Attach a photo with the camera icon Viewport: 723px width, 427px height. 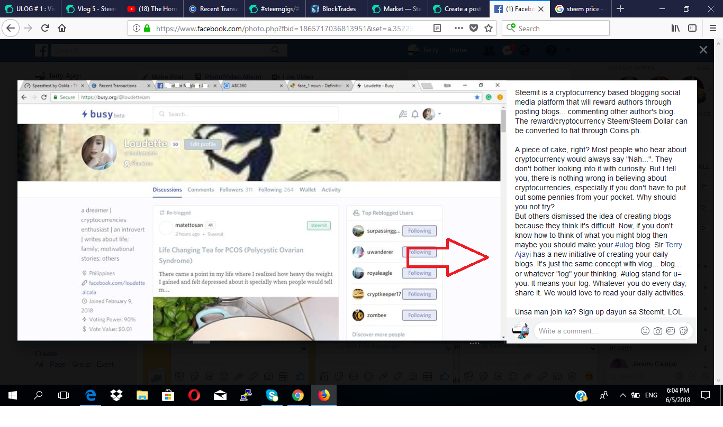[x=658, y=331]
